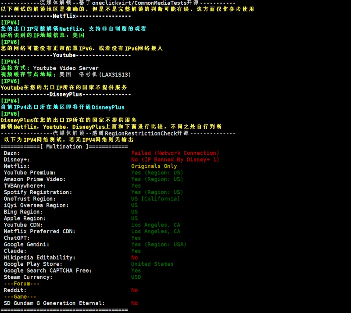This screenshot has height=313, width=351.
Task: Click the 'Netflix Preferred CDN:' row label
Action: coord(39,231)
